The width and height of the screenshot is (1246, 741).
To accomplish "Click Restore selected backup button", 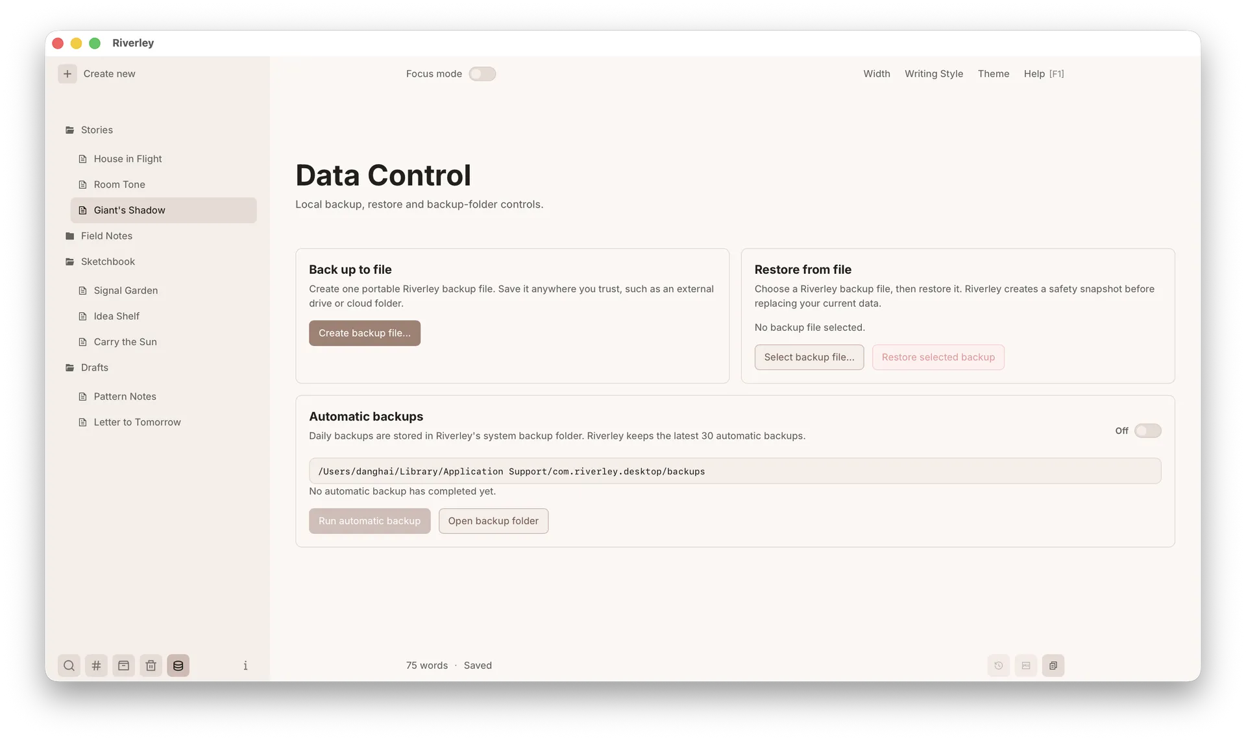I will coord(938,358).
